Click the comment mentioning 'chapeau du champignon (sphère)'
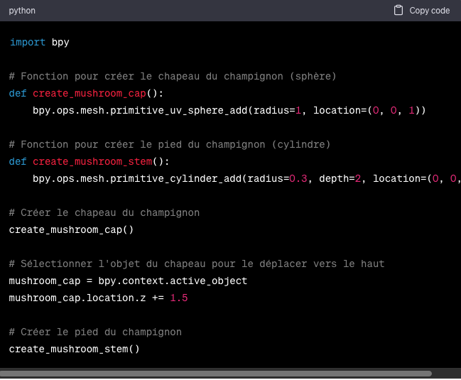 click(173, 77)
